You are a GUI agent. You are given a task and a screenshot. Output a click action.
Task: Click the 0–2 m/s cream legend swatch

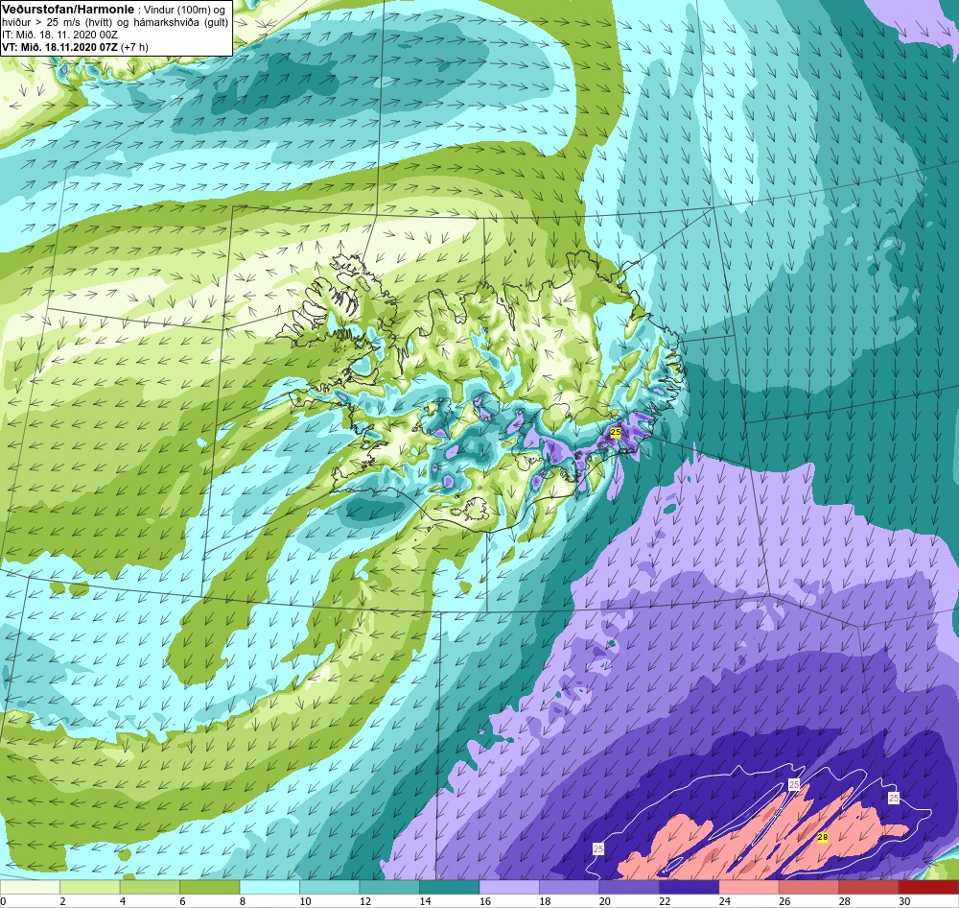coord(30,887)
